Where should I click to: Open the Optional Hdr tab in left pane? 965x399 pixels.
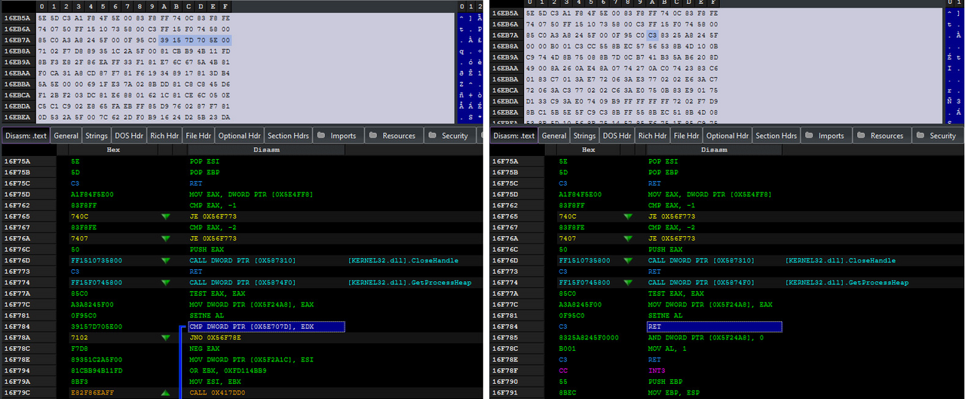[x=237, y=136]
